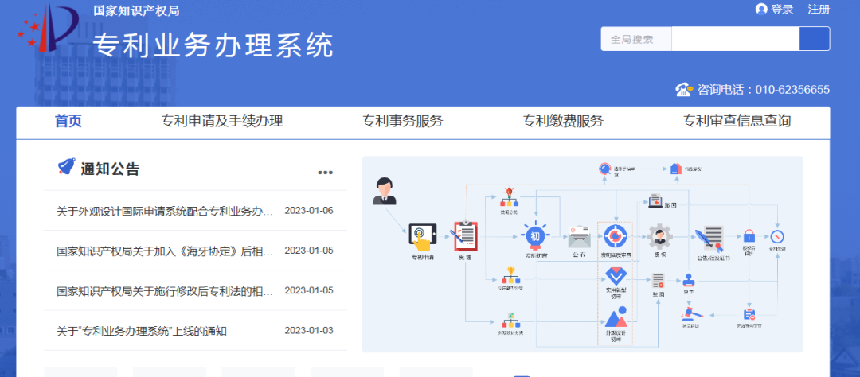The height and width of the screenshot is (377, 860).
Task: Open the 专利审查信息查询 menu
Action: coord(737,121)
